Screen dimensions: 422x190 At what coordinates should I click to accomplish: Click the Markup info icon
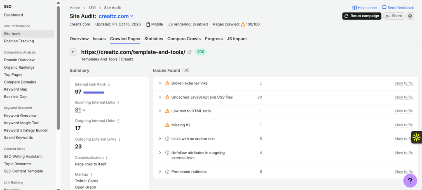point(91,175)
